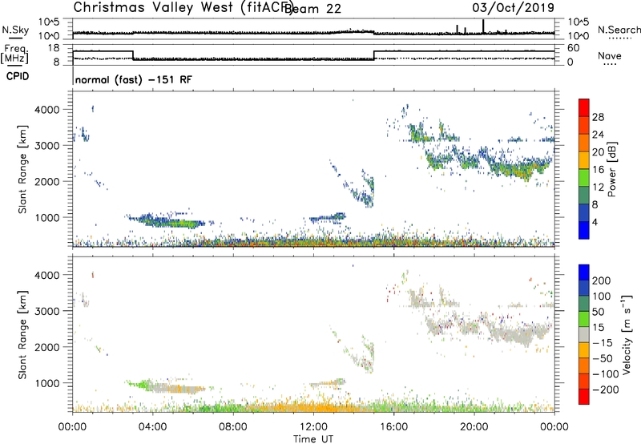Select the date 03/Oct/2019
This screenshot has height=444, width=641.
(x=513, y=7)
